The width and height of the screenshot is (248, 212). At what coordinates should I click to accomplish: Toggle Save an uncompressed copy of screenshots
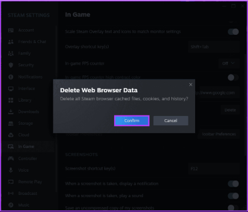click(233, 208)
